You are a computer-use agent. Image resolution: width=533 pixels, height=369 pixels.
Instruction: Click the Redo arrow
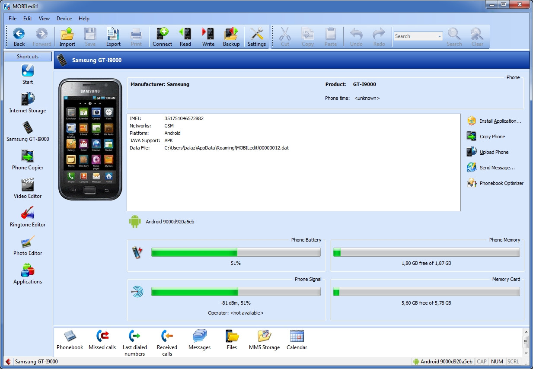click(379, 37)
